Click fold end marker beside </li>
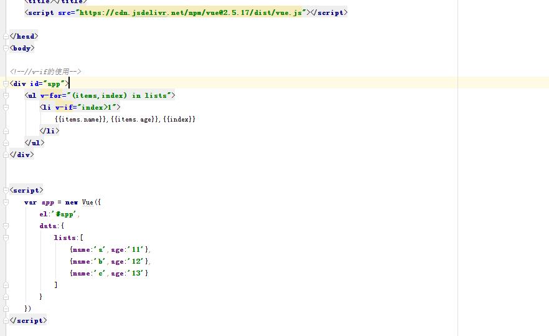 point(6,131)
